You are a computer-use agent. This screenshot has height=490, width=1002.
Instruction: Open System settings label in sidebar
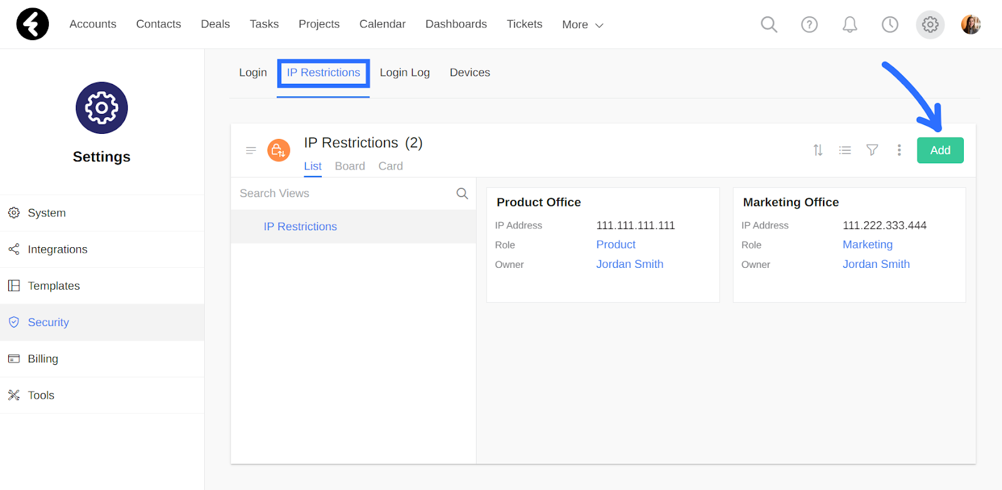click(47, 213)
